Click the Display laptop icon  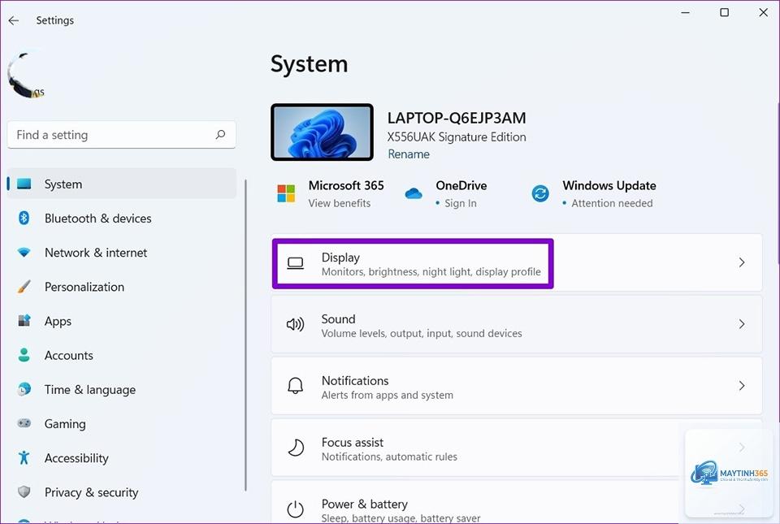coord(296,263)
